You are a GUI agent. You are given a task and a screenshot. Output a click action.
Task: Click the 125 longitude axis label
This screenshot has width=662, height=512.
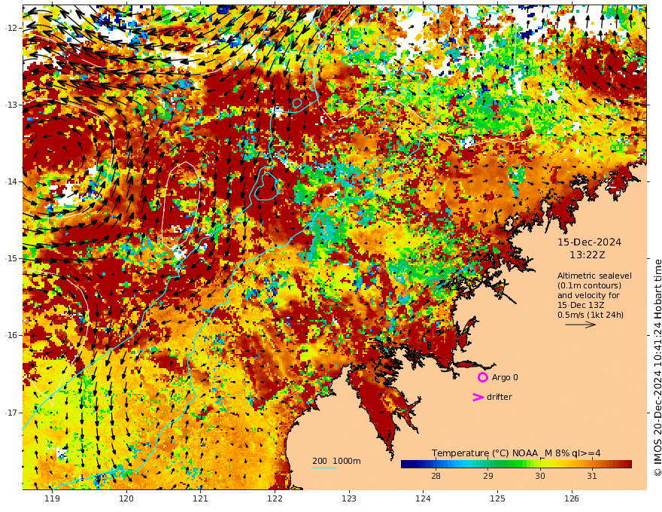pos(498,498)
